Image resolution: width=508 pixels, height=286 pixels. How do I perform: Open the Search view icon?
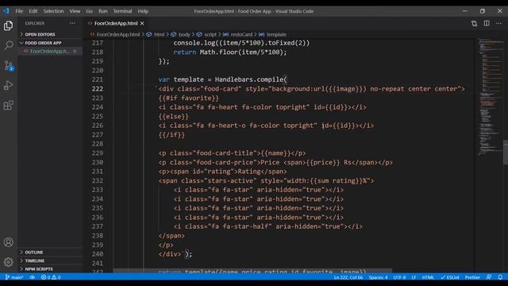[9, 45]
